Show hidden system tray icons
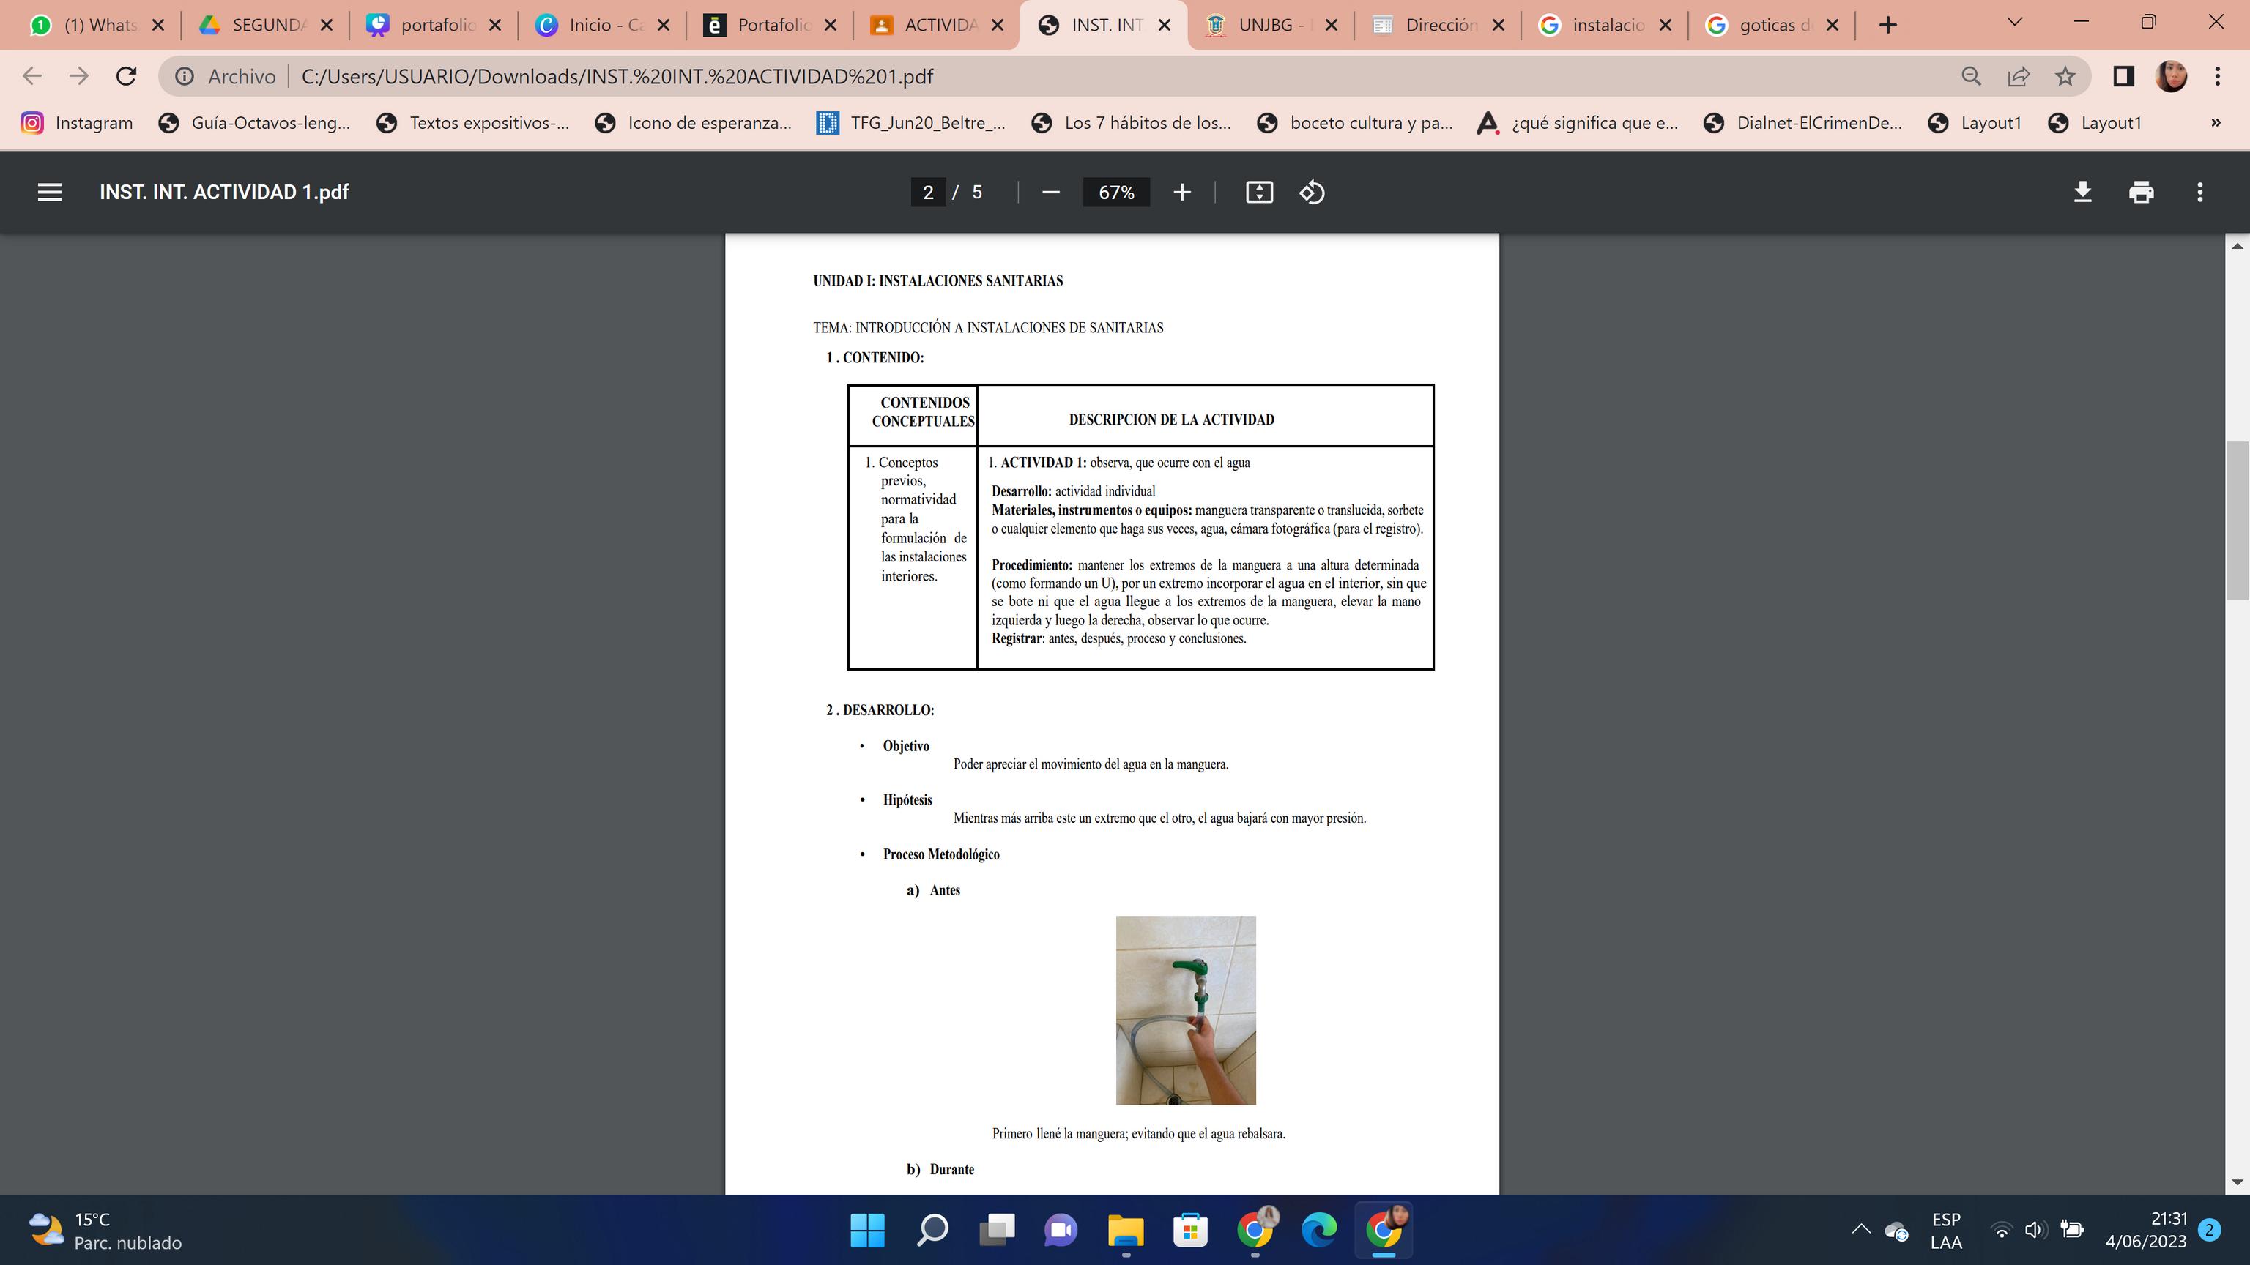The width and height of the screenshot is (2250, 1265). click(1860, 1229)
